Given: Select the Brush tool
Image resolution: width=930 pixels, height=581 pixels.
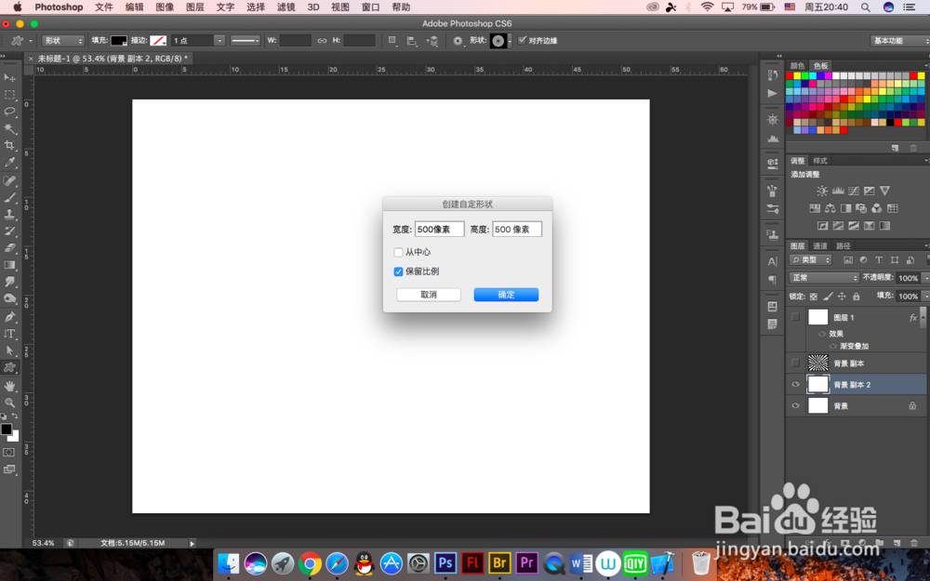Looking at the screenshot, I should [9, 197].
